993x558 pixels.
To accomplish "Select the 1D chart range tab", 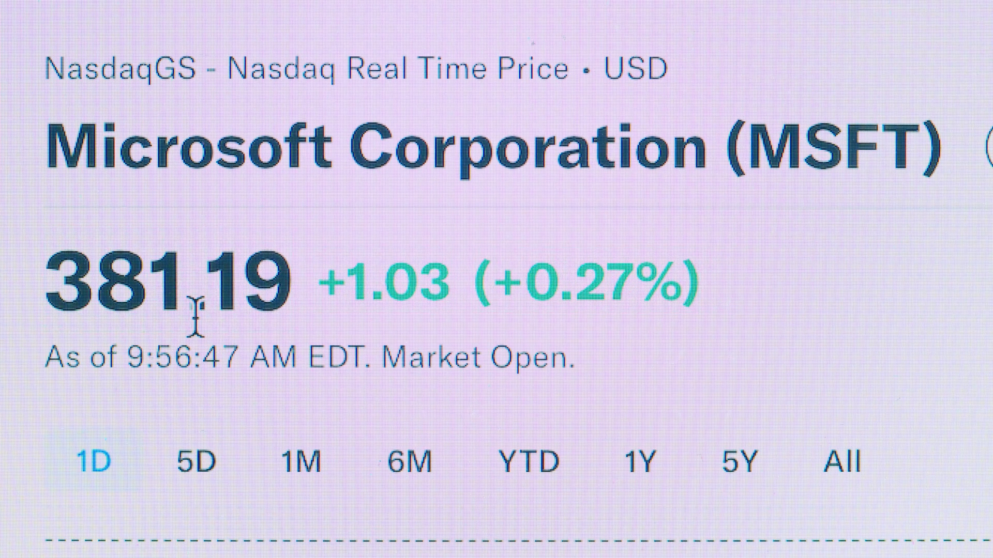I will click(x=94, y=461).
